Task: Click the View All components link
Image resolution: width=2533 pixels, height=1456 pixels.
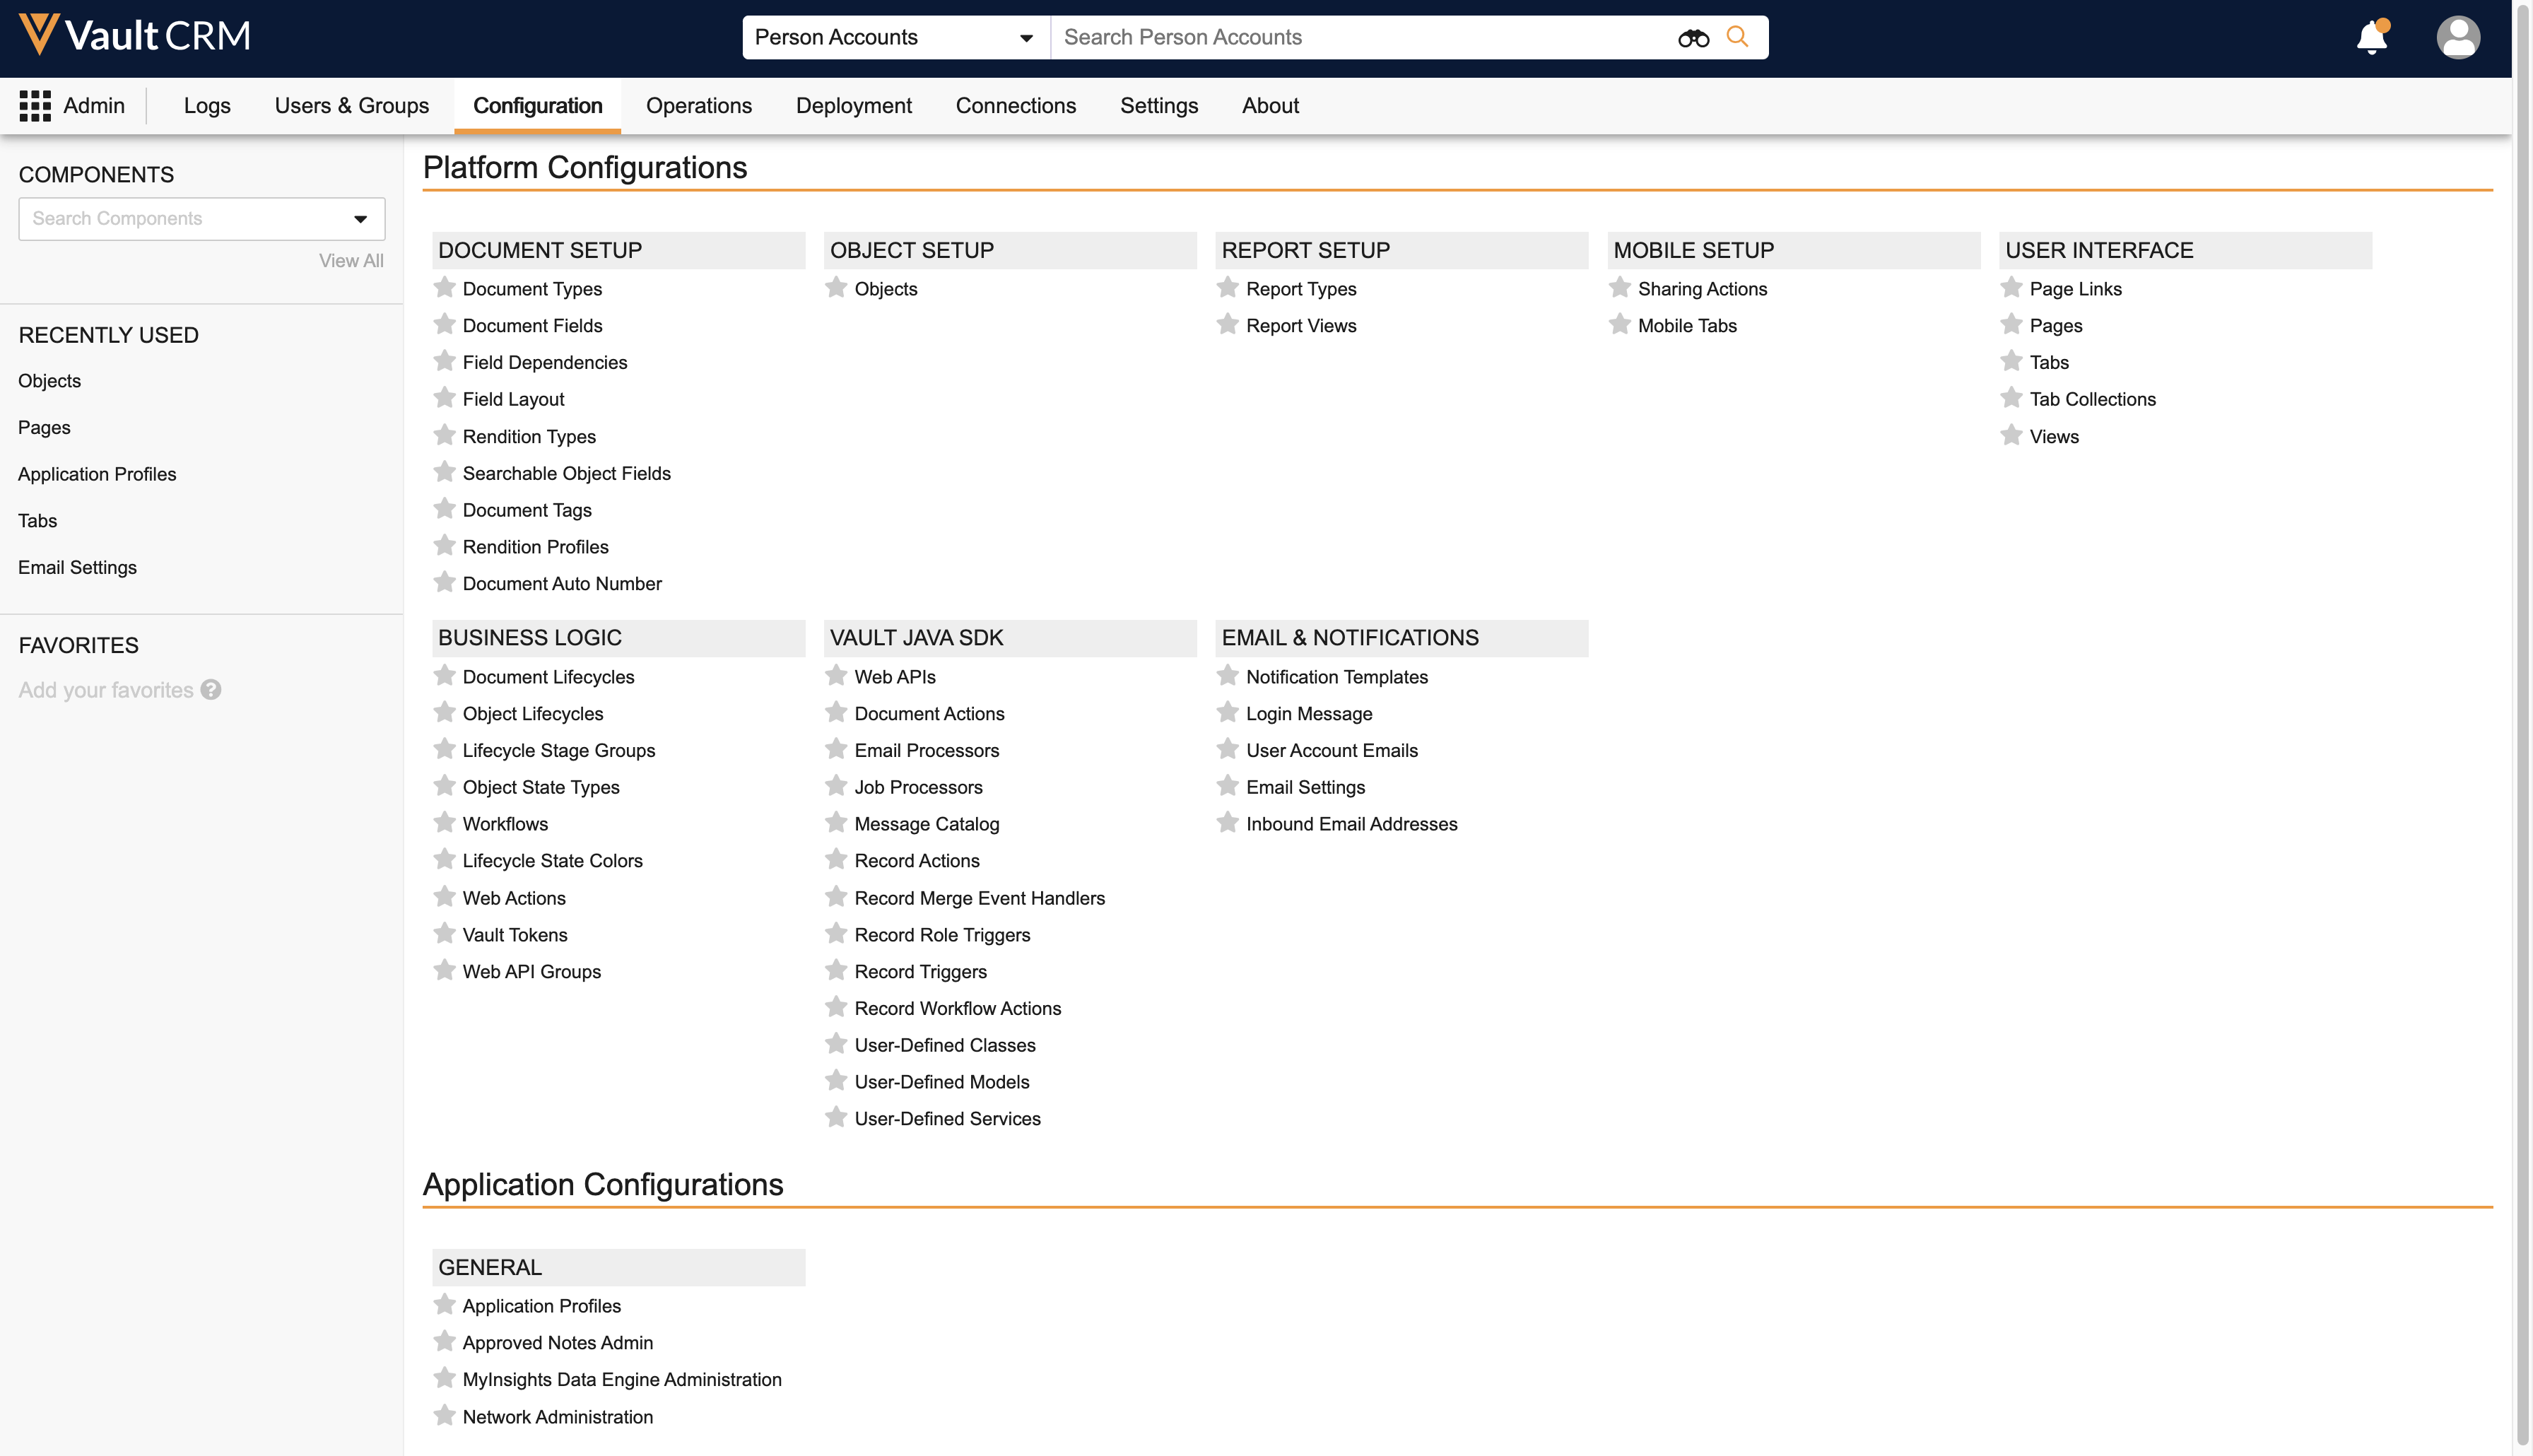Action: 351,261
